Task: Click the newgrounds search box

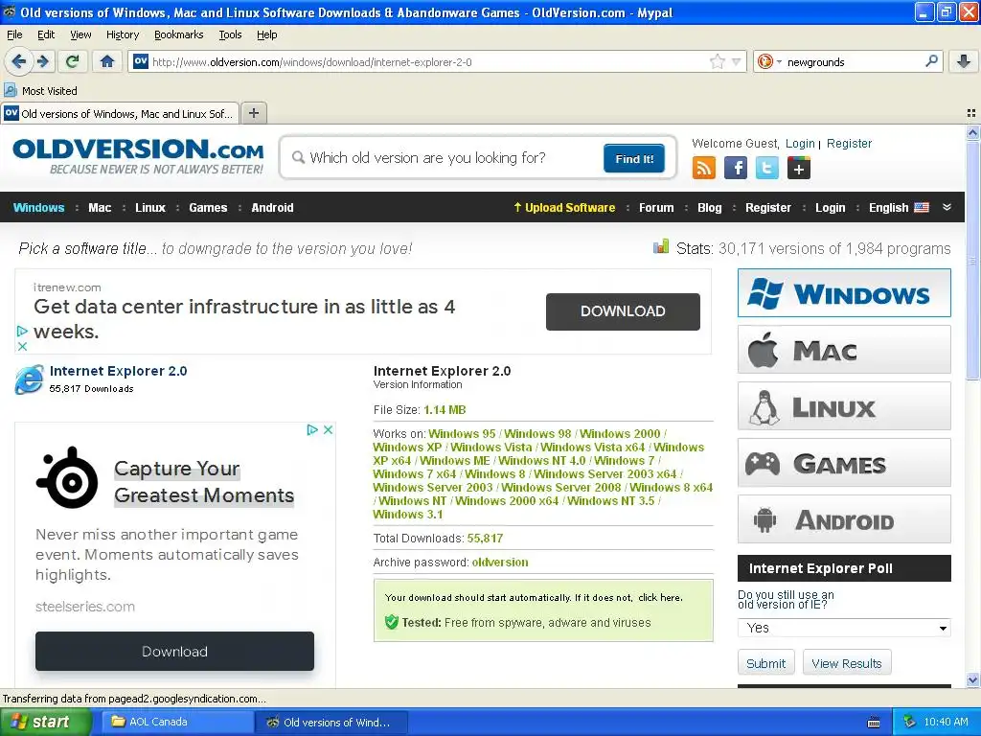Action: pyautogui.click(x=852, y=61)
